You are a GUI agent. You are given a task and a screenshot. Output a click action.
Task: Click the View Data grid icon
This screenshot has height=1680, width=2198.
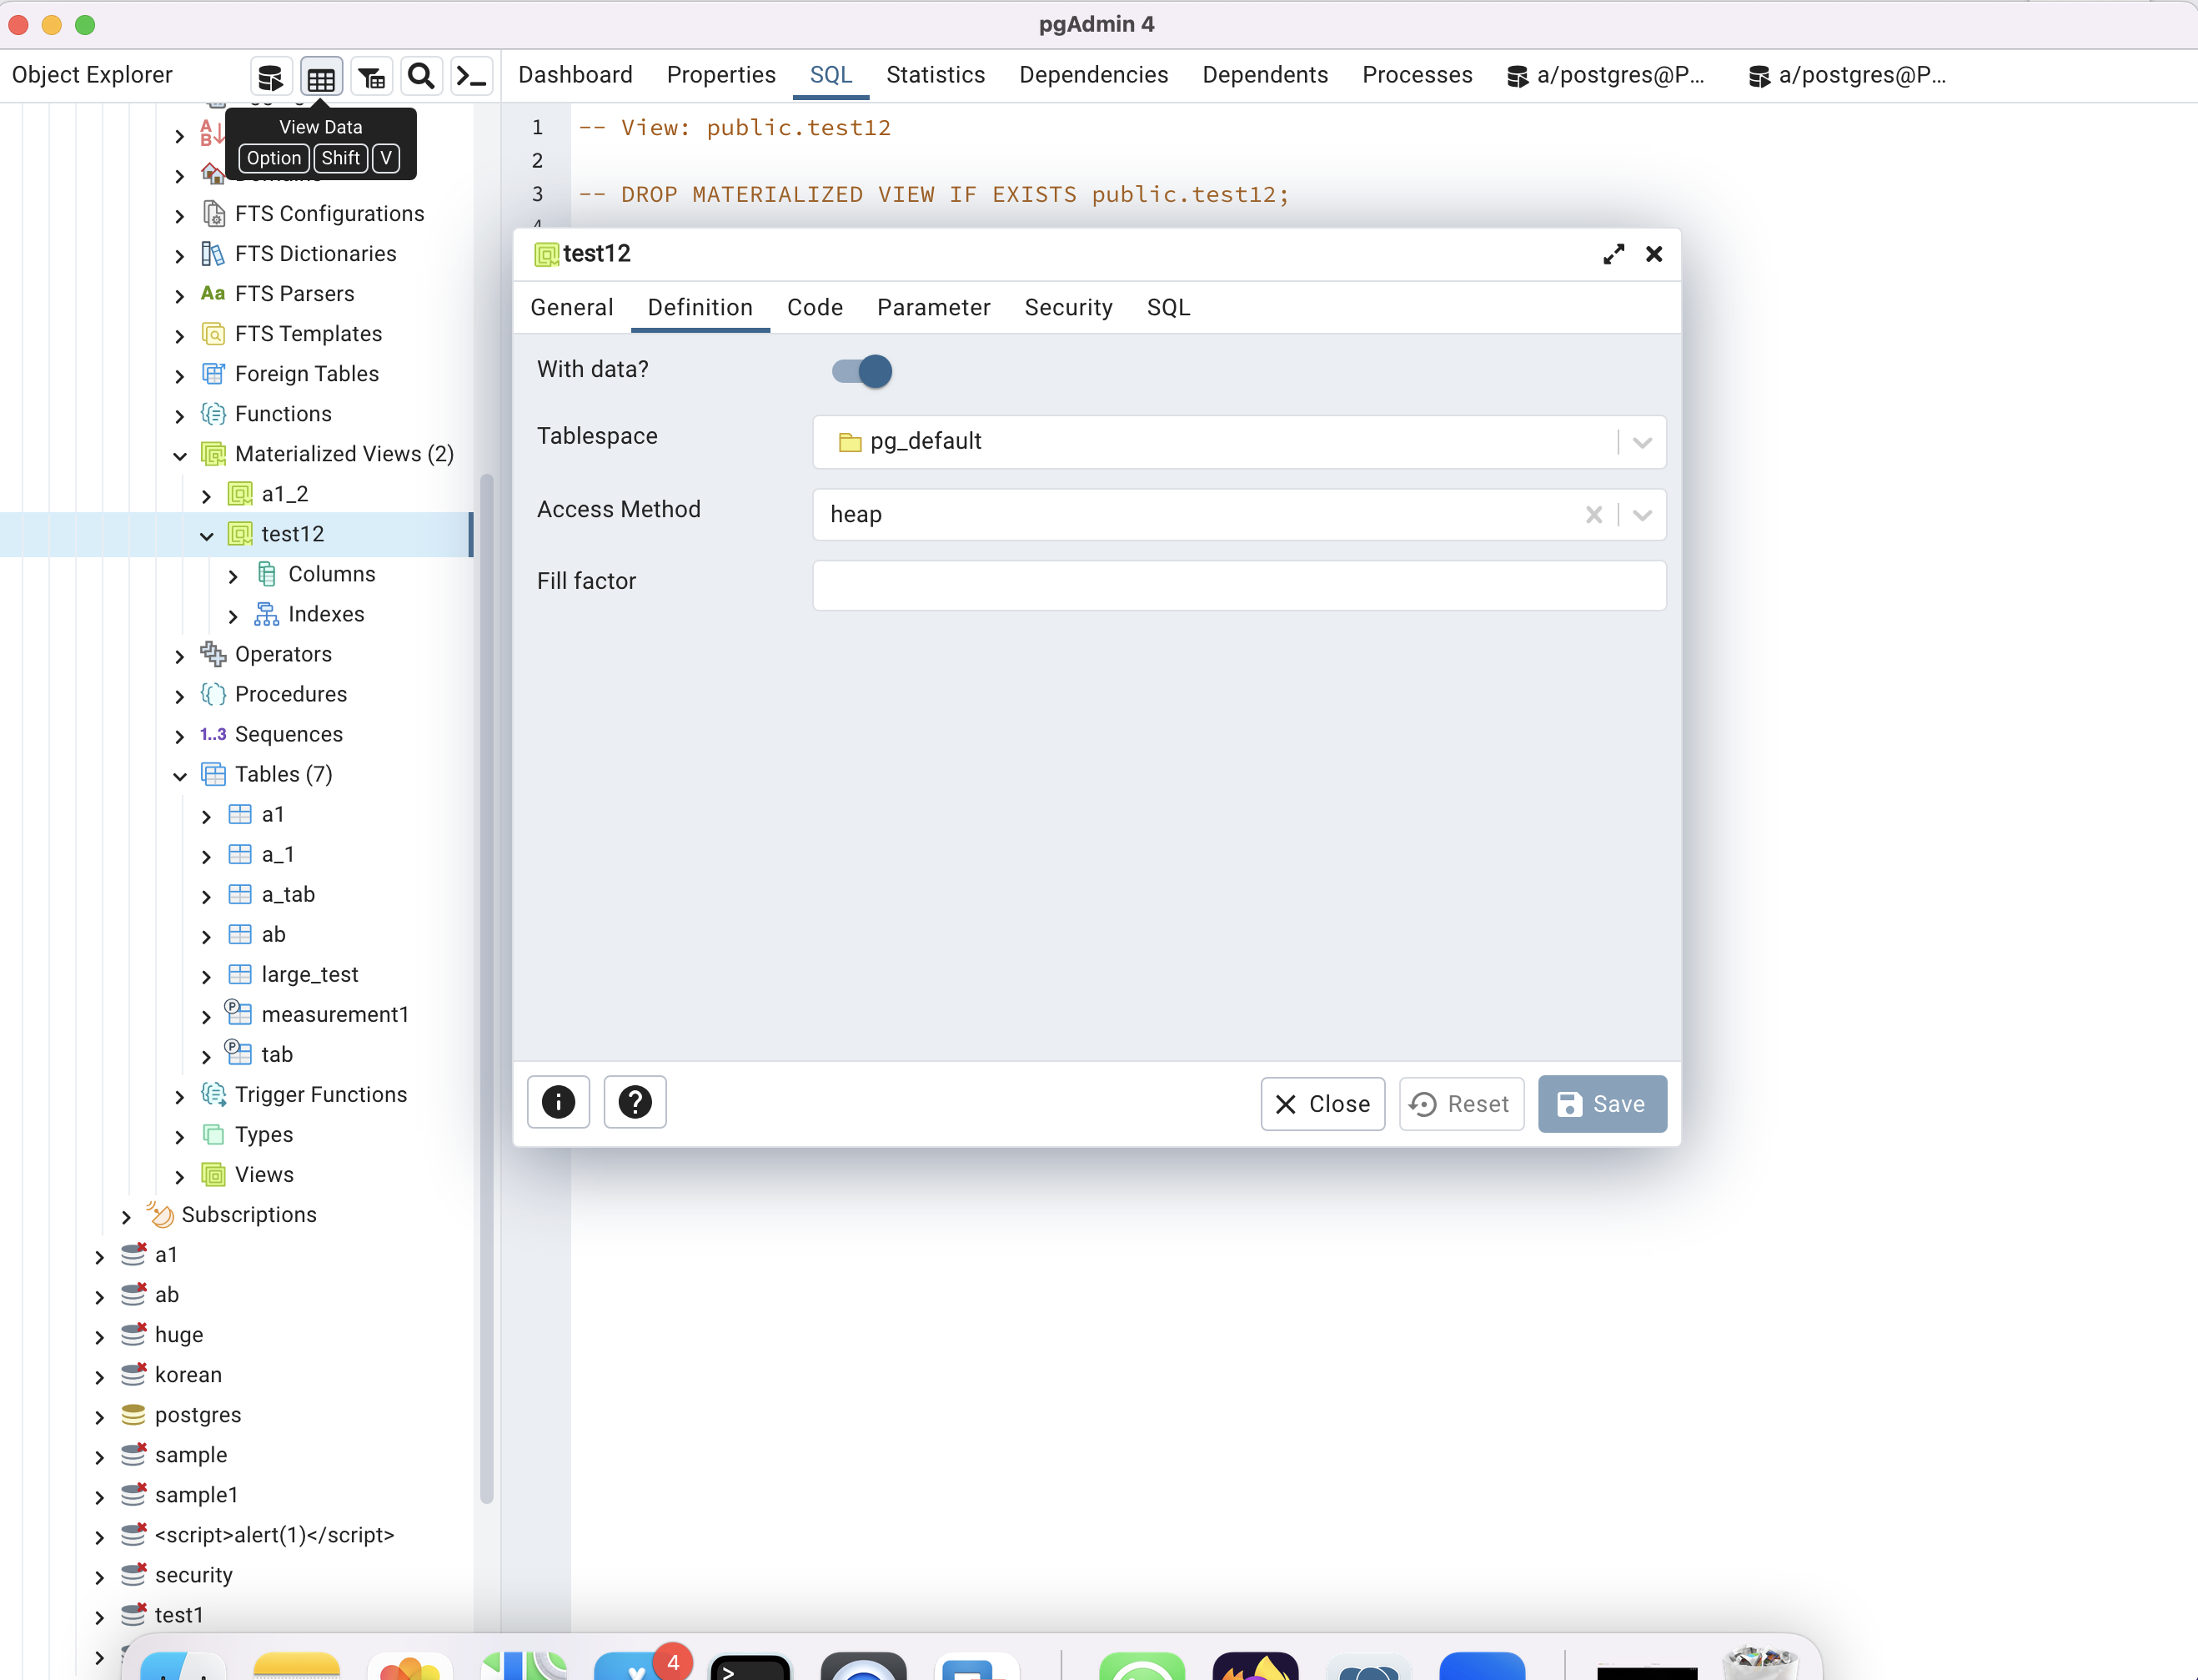pyautogui.click(x=321, y=75)
